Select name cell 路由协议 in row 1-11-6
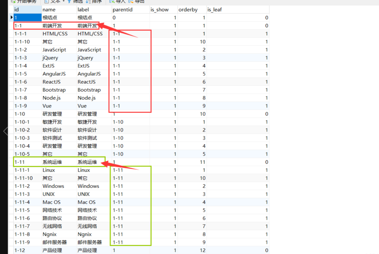The height and width of the screenshot is (254, 379). (59, 219)
